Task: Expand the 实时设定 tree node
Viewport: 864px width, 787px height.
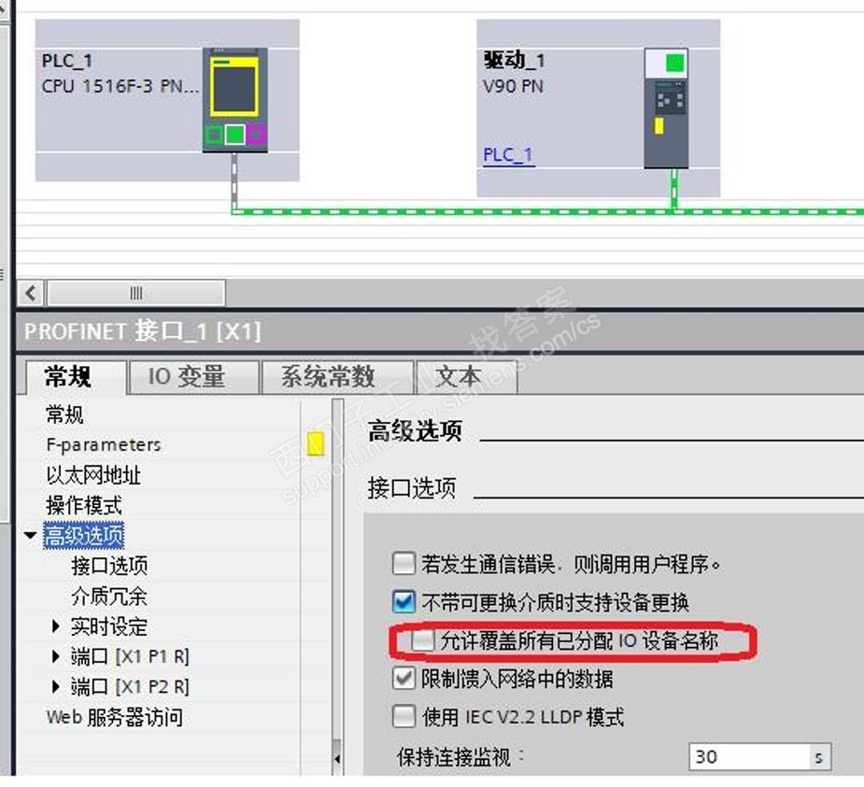Action: pyautogui.click(x=55, y=625)
